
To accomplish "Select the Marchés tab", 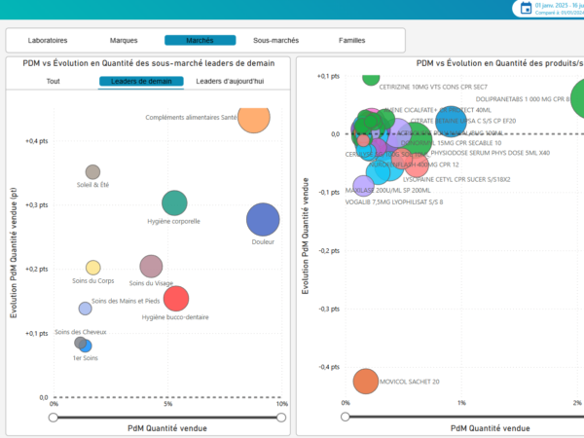I will tap(200, 40).
